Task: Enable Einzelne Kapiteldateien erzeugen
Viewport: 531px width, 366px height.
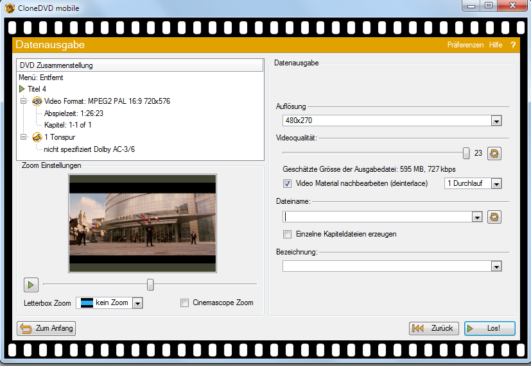Action: (x=287, y=234)
